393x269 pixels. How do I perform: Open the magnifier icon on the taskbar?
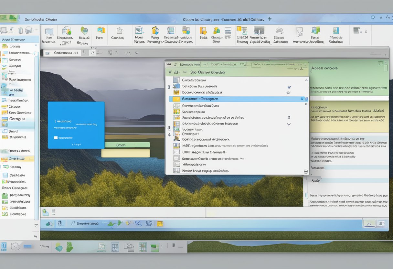pyautogui.click(x=15, y=247)
